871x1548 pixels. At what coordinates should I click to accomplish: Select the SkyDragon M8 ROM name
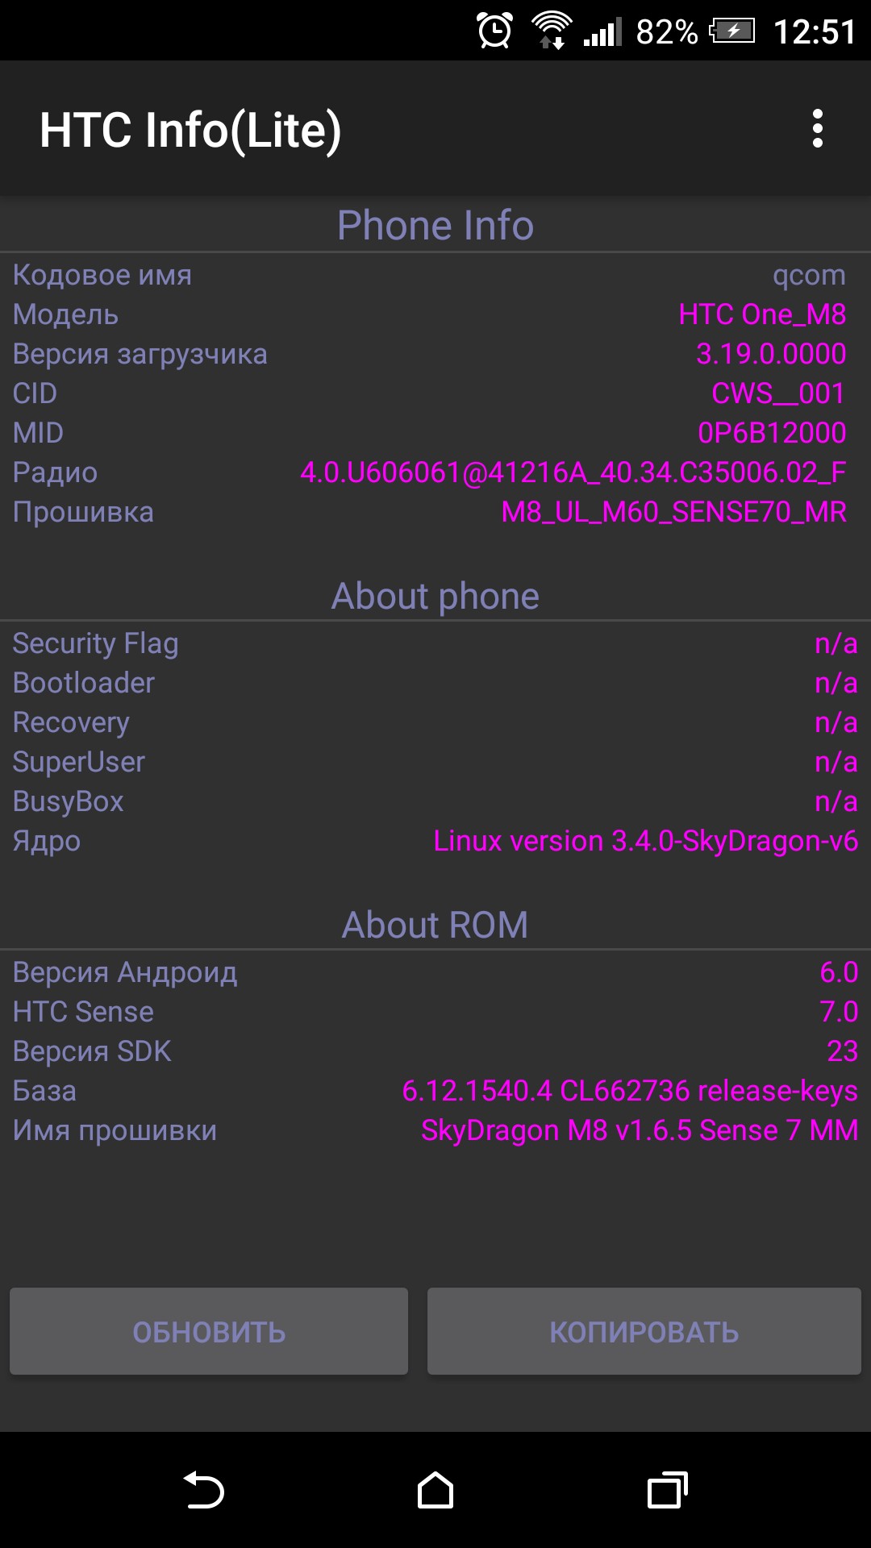pyautogui.click(x=639, y=1130)
